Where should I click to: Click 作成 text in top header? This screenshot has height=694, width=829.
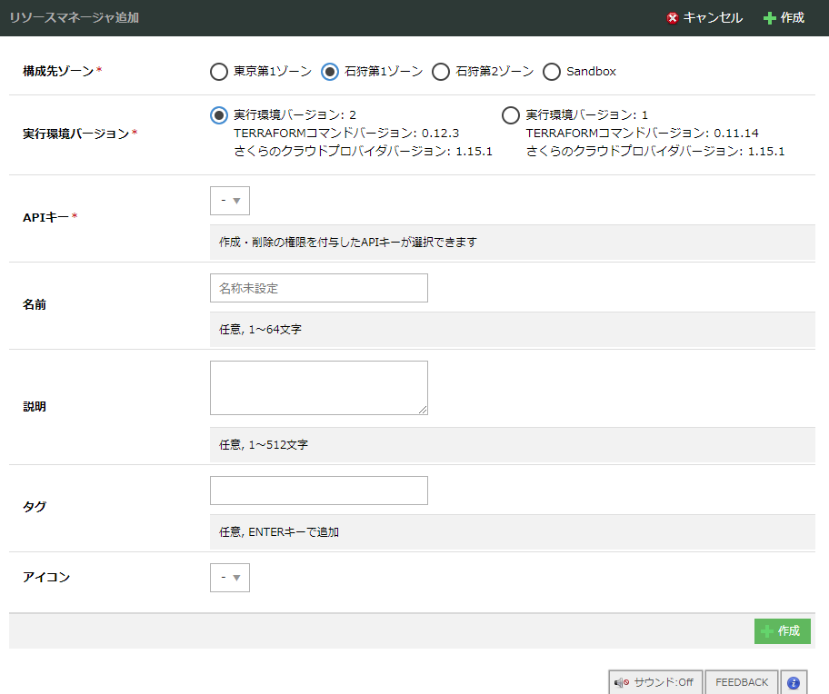tap(792, 18)
